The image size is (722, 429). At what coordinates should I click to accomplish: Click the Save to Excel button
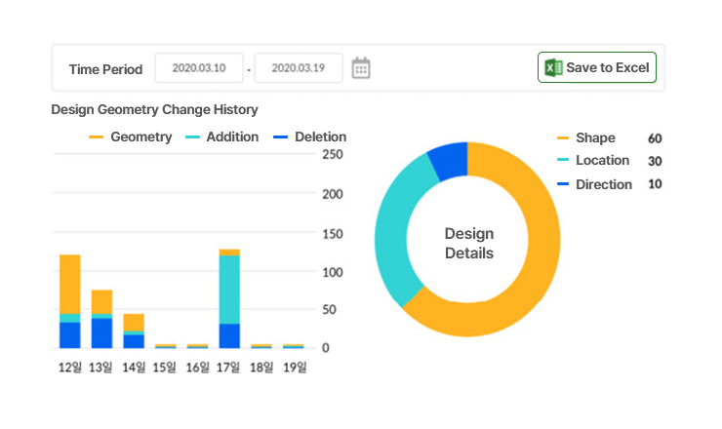click(597, 68)
